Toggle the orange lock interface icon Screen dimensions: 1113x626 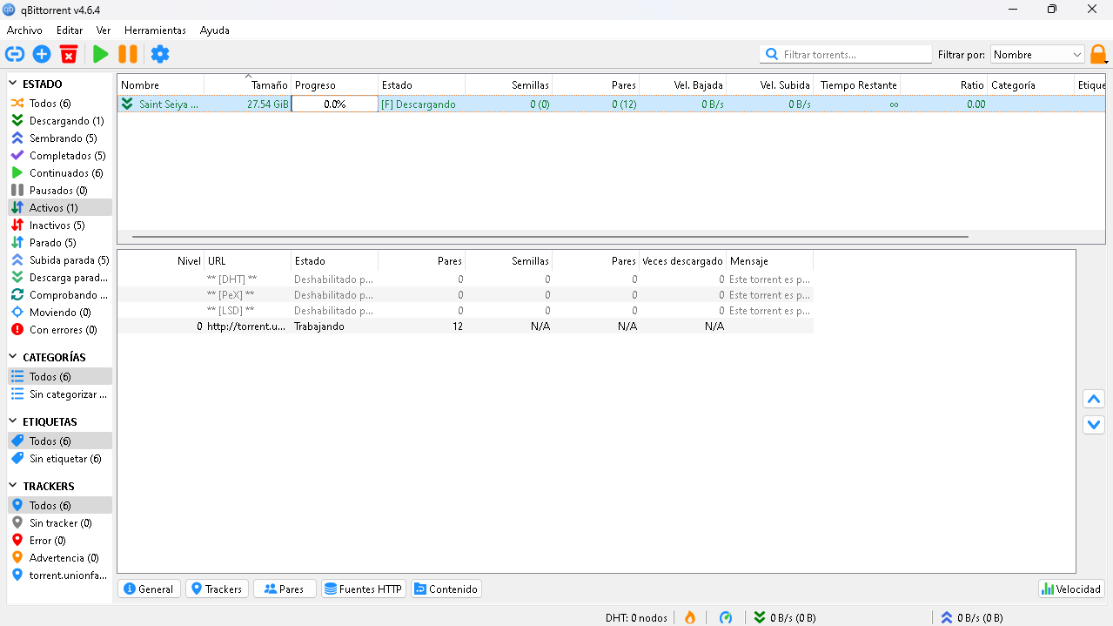1098,54
